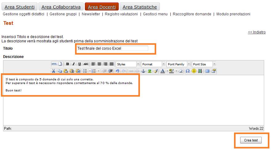The height and width of the screenshot is (150, 274).
Task: Click into the Titolo input field
Action: [x=113, y=48]
